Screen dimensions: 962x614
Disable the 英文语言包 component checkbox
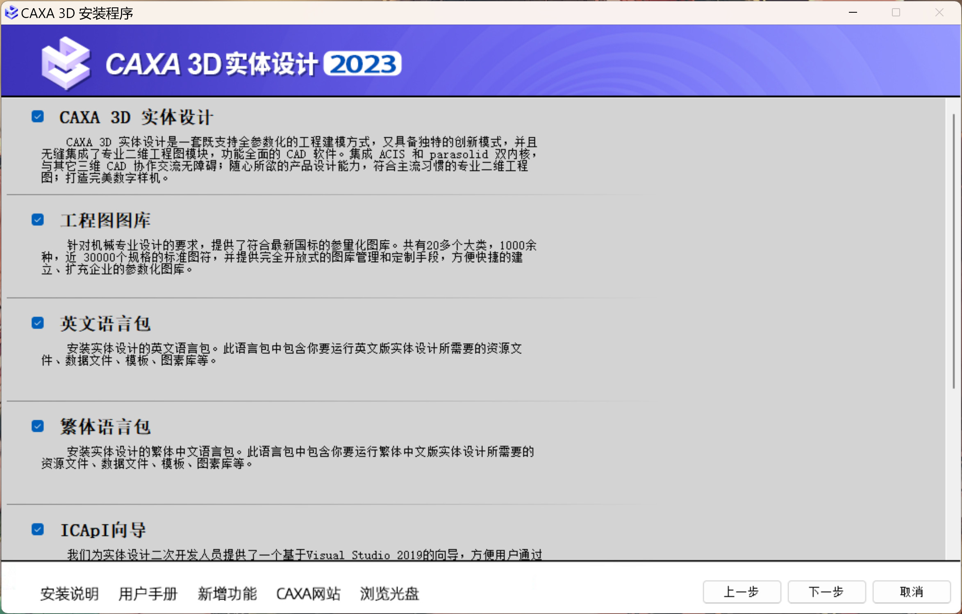(38, 323)
